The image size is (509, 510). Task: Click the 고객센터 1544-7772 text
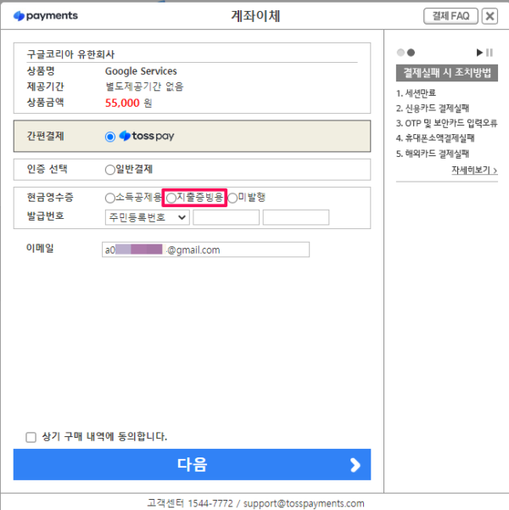click(190, 503)
